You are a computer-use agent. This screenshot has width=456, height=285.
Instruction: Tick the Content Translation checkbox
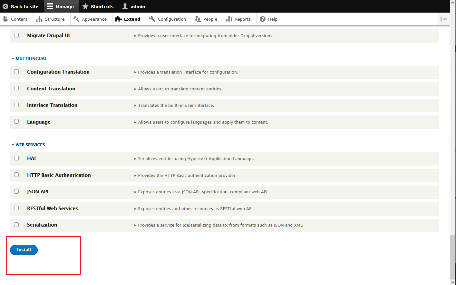pyautogui.click(x=16, y=88)
